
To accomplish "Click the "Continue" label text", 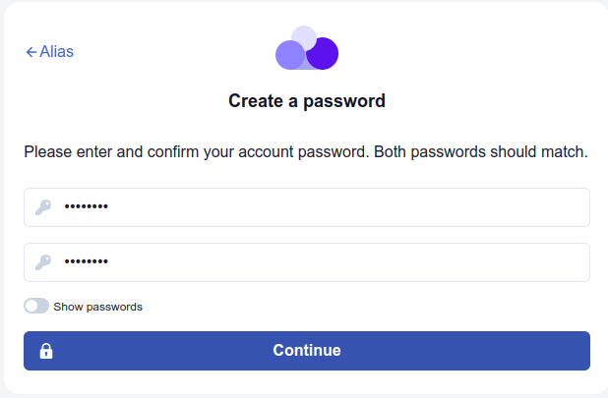I will 307,351.
